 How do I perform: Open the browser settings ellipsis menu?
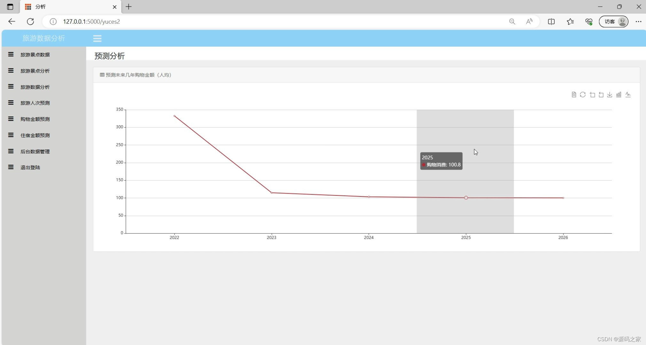tap(638, 21)
